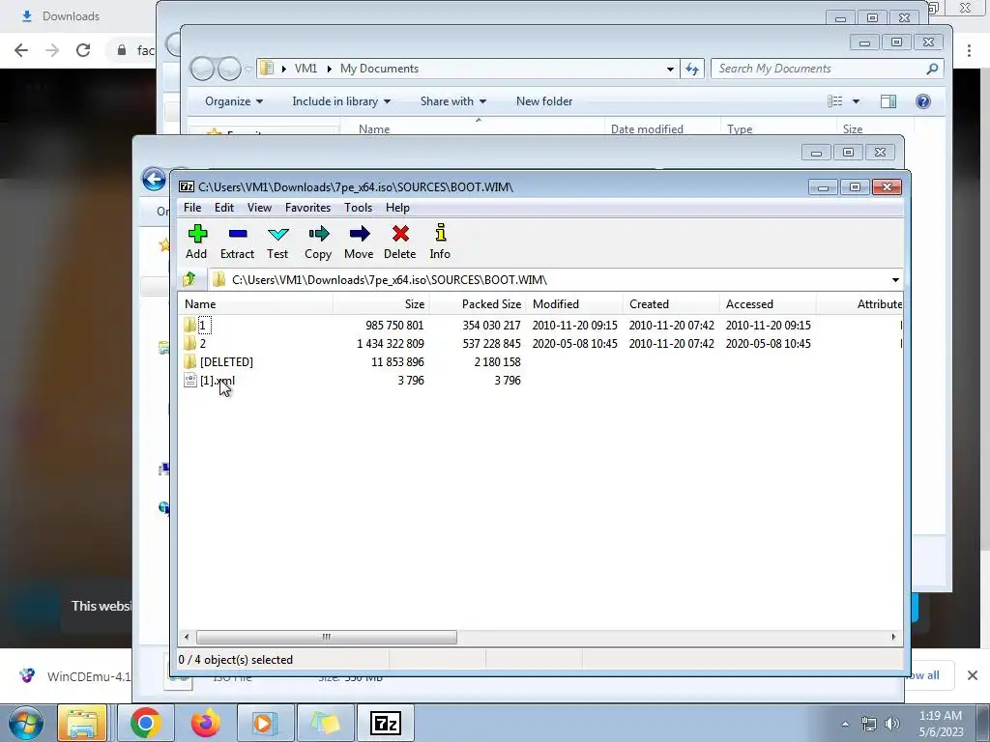Expand the 7-Zip address path dropdown

click(894, 279)
